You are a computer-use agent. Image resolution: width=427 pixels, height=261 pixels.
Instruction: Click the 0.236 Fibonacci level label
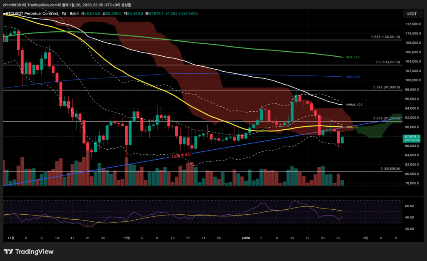point(386,118)
